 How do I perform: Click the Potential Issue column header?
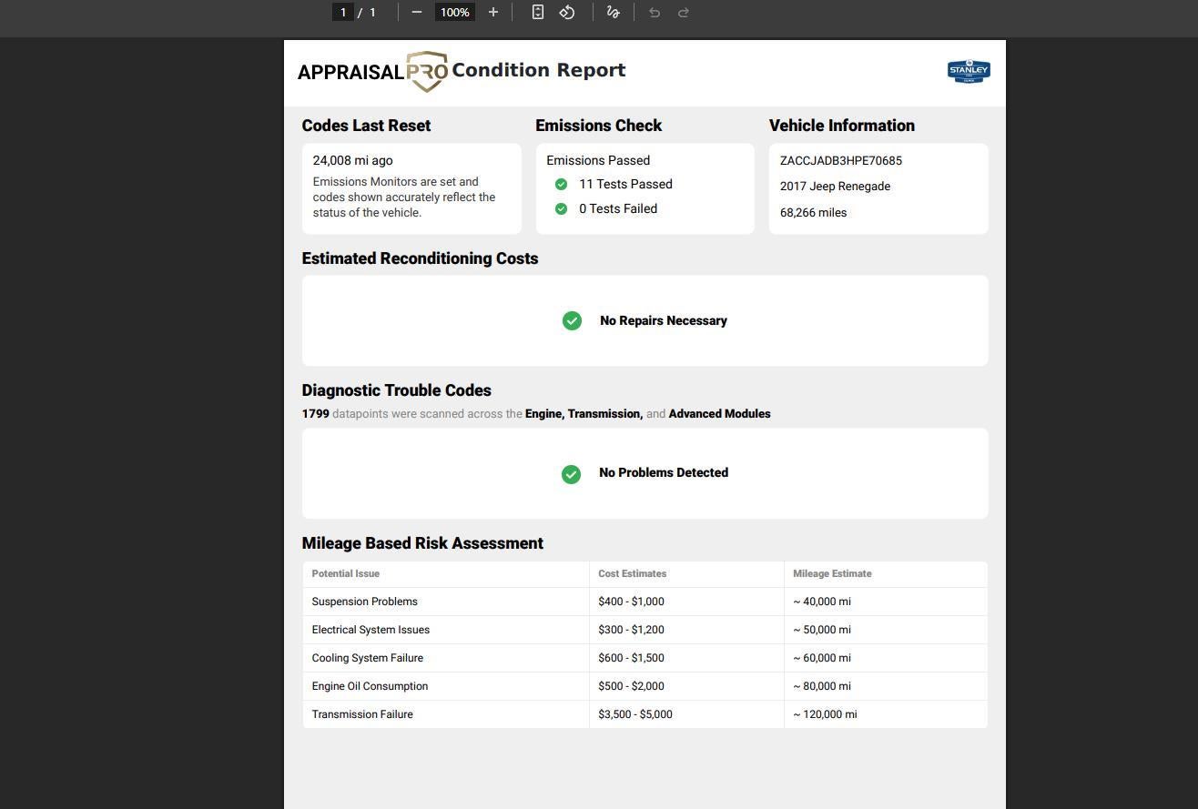pyautogui.click(x=346, y=574)
